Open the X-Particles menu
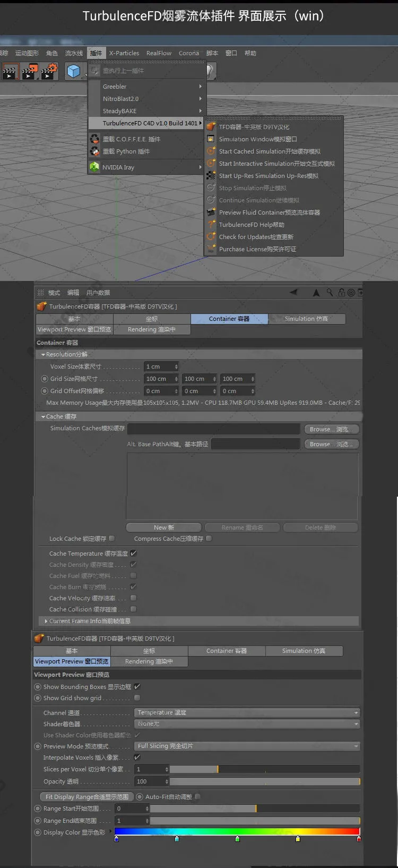 [124, 53]
